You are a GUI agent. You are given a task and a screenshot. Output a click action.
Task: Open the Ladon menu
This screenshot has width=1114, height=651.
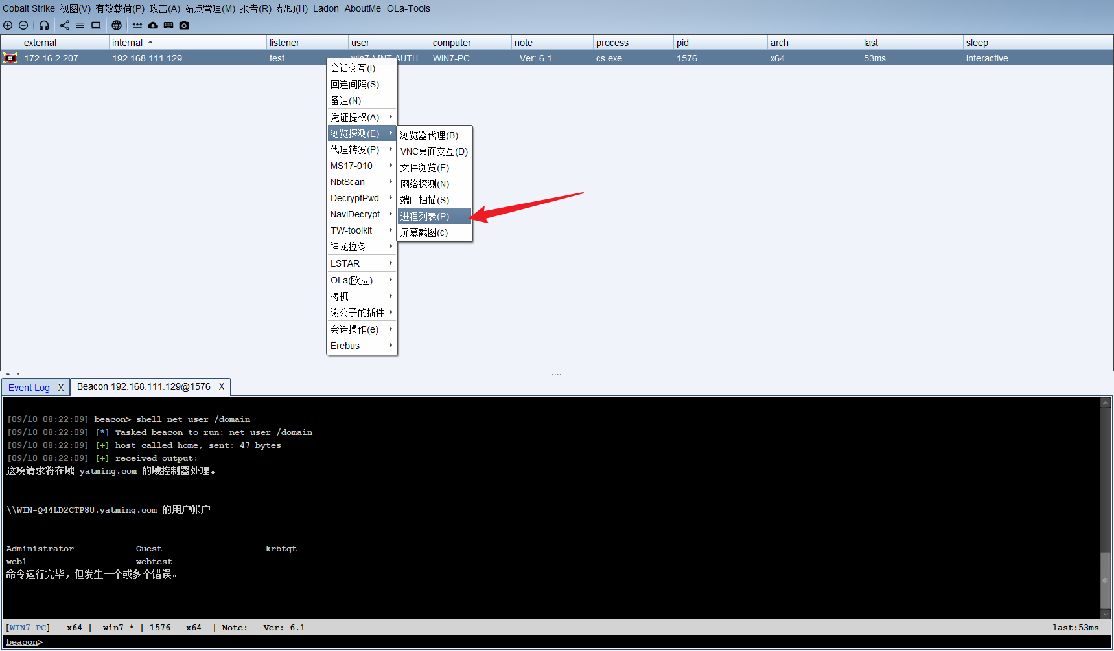coord(326,8)
